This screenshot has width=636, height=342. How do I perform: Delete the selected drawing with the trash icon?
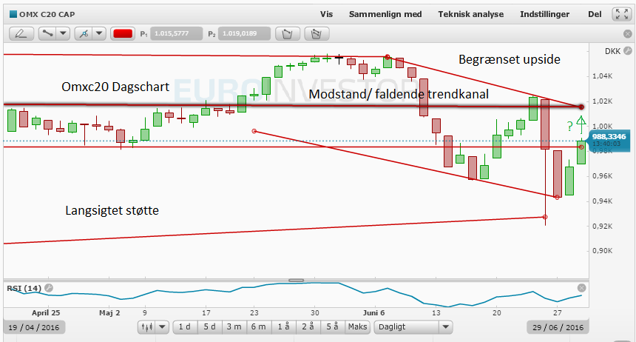click(x=288, y=34)
